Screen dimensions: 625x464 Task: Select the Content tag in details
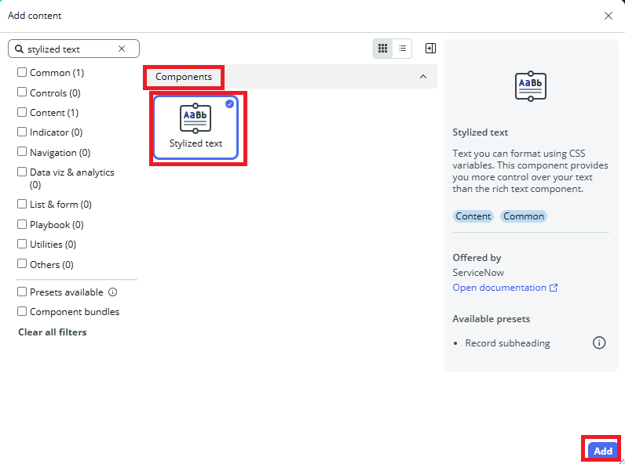(x=473, y=216)
